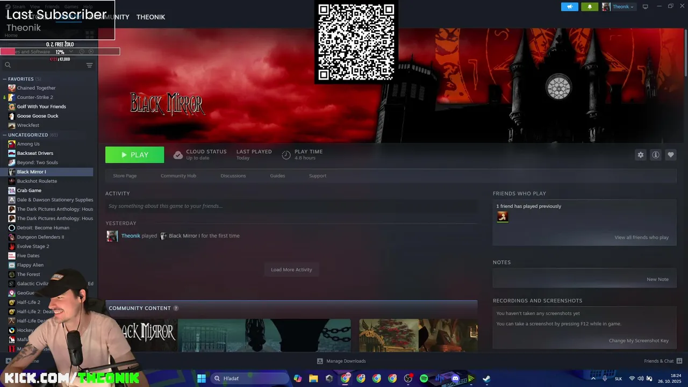Click the green PLAY button
This screenshot has width=688, height=387.
[134, 155]
